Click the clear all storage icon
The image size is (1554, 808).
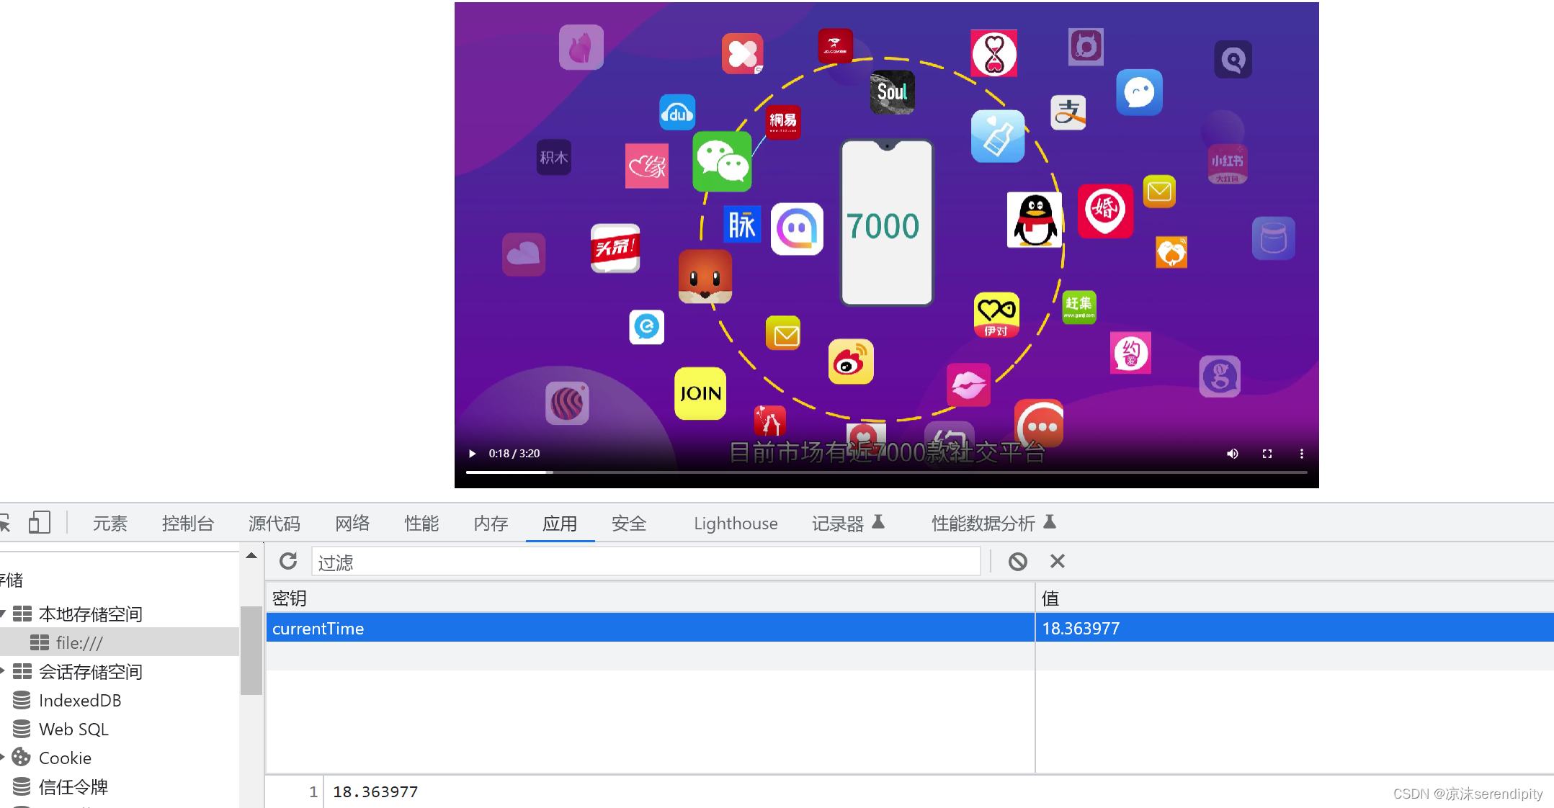click(x=1017, y=561)
